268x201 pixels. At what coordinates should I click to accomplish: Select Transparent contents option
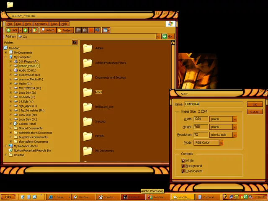(x=183, y=171)
